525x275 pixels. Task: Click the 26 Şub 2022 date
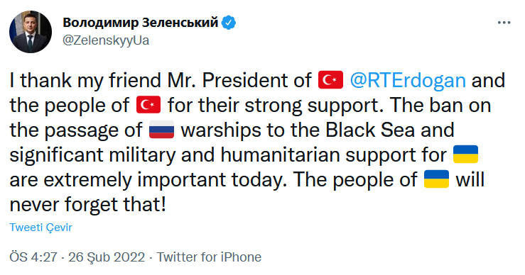tap(107, 257)
